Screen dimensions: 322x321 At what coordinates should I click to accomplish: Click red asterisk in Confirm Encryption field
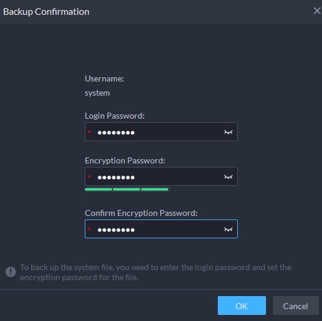click(89, 230)
